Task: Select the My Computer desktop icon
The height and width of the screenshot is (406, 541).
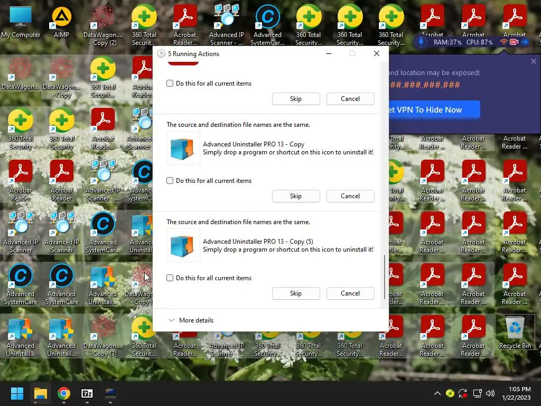Action: point(21,21)
